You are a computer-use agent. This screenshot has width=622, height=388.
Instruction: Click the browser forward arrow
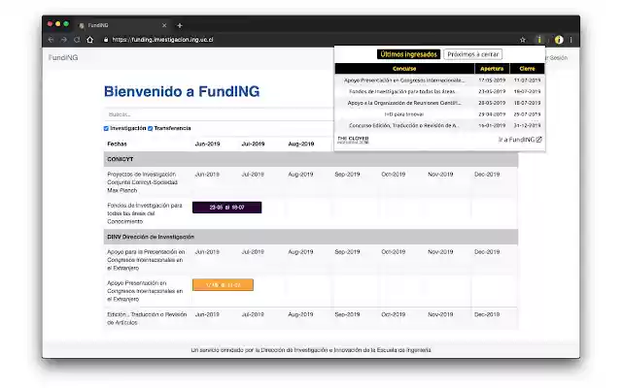coord(64,40)
